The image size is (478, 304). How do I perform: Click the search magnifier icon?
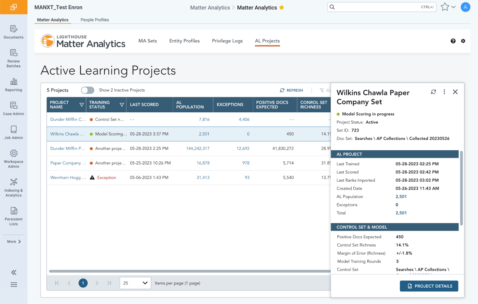[x=332, y=7]
